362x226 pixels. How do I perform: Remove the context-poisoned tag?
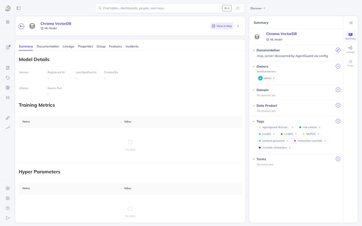click(287, 141)
